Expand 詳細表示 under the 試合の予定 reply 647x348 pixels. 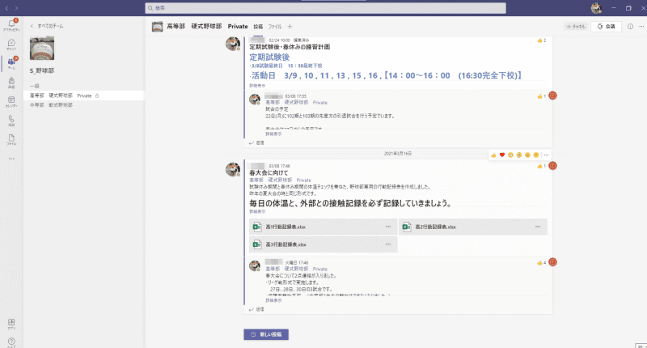tap(273, 134)
